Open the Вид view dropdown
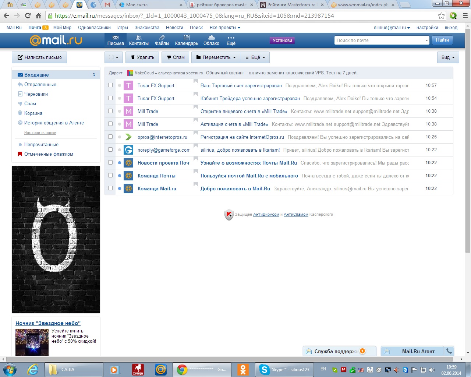Image resolution: width=471 pixels, height=377 pixels. click(x=448, y=57)
